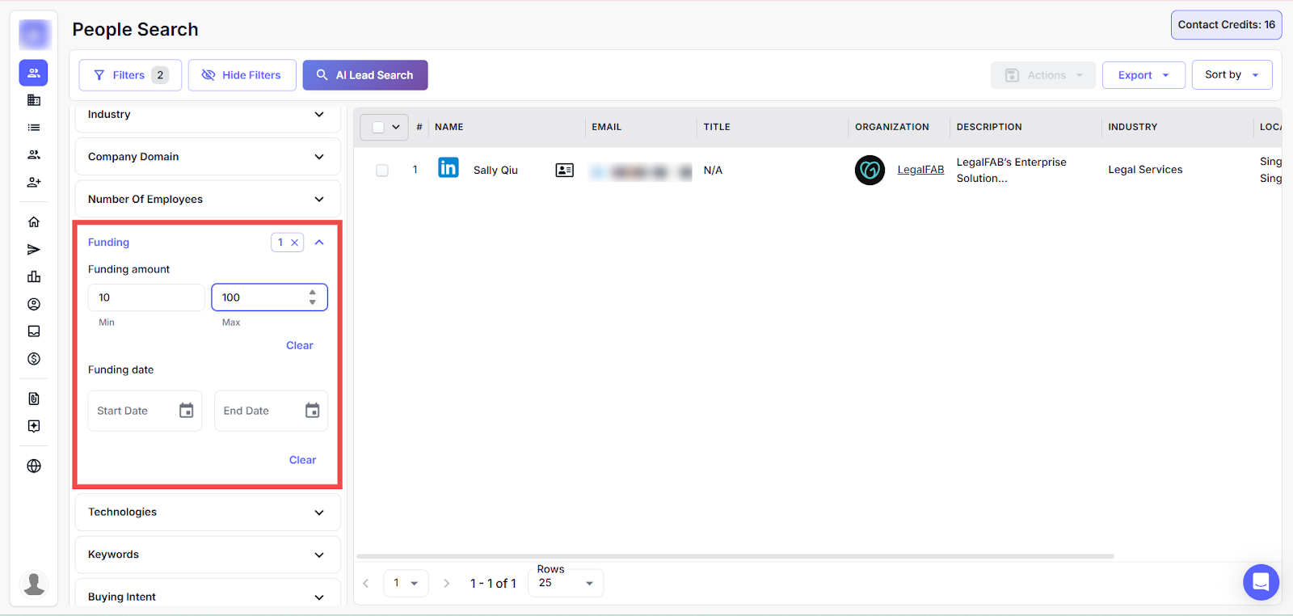Screen dimensions: 1293x616
Task: Open the chat support bubble
Action: coord(1261,582)
